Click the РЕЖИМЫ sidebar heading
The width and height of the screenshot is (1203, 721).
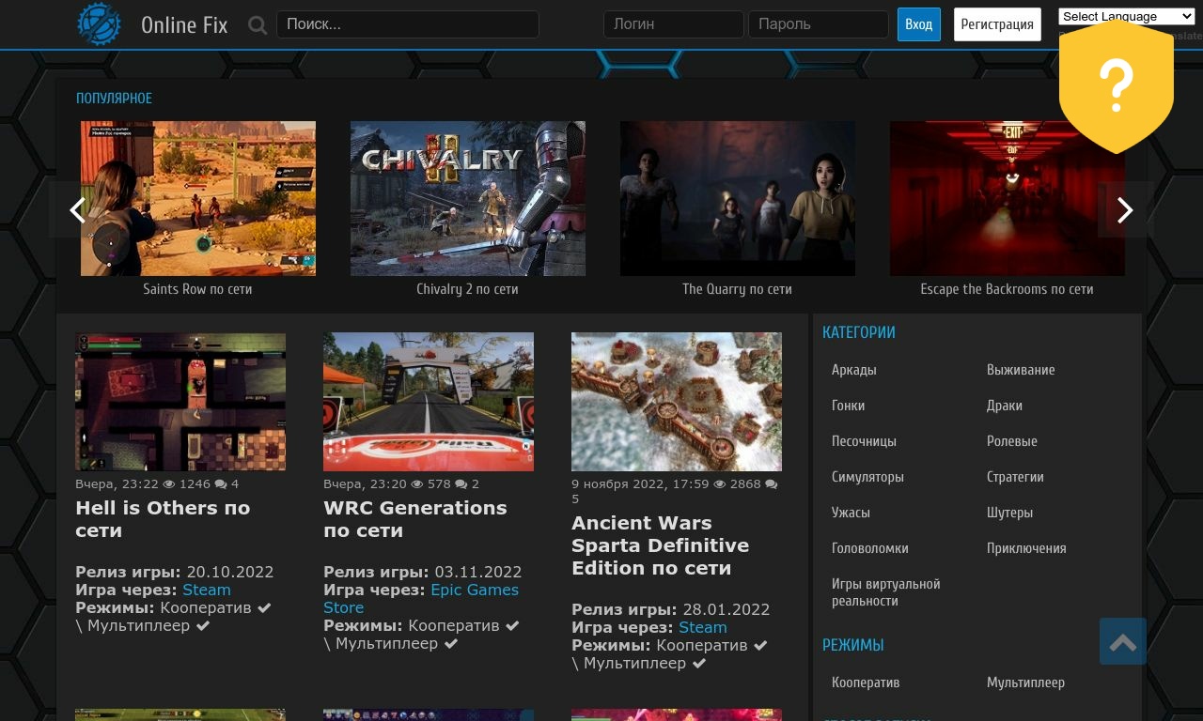pyautogui.click(x=853, y=645)
